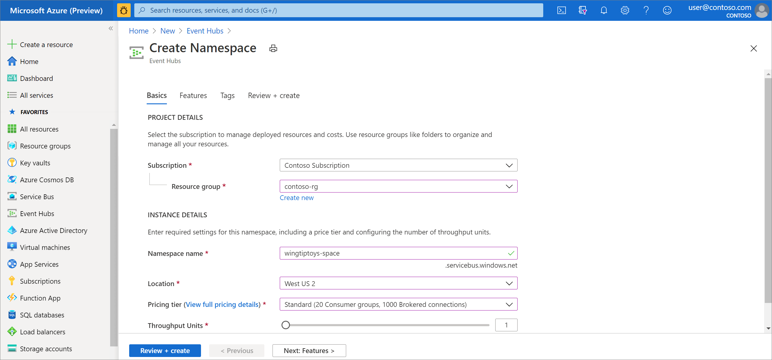This screenshot has width=772, height=360.
Task: Click the Namespace name input field
Action: tap(398, 253)
